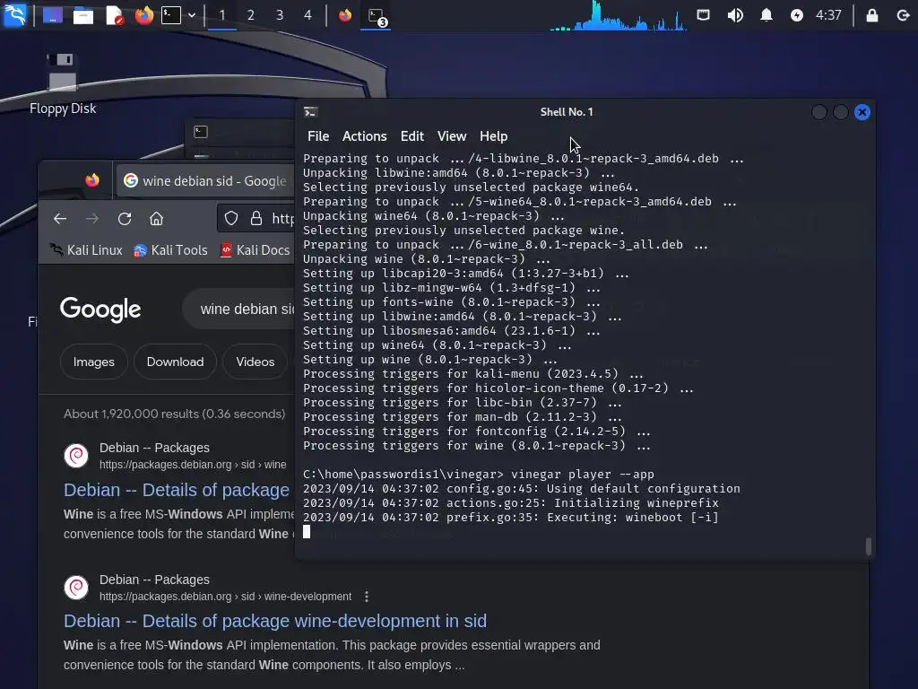Open the Kali Tools bookmark
Viewport: 918px width, 689px height.
(x=171, y=250)
